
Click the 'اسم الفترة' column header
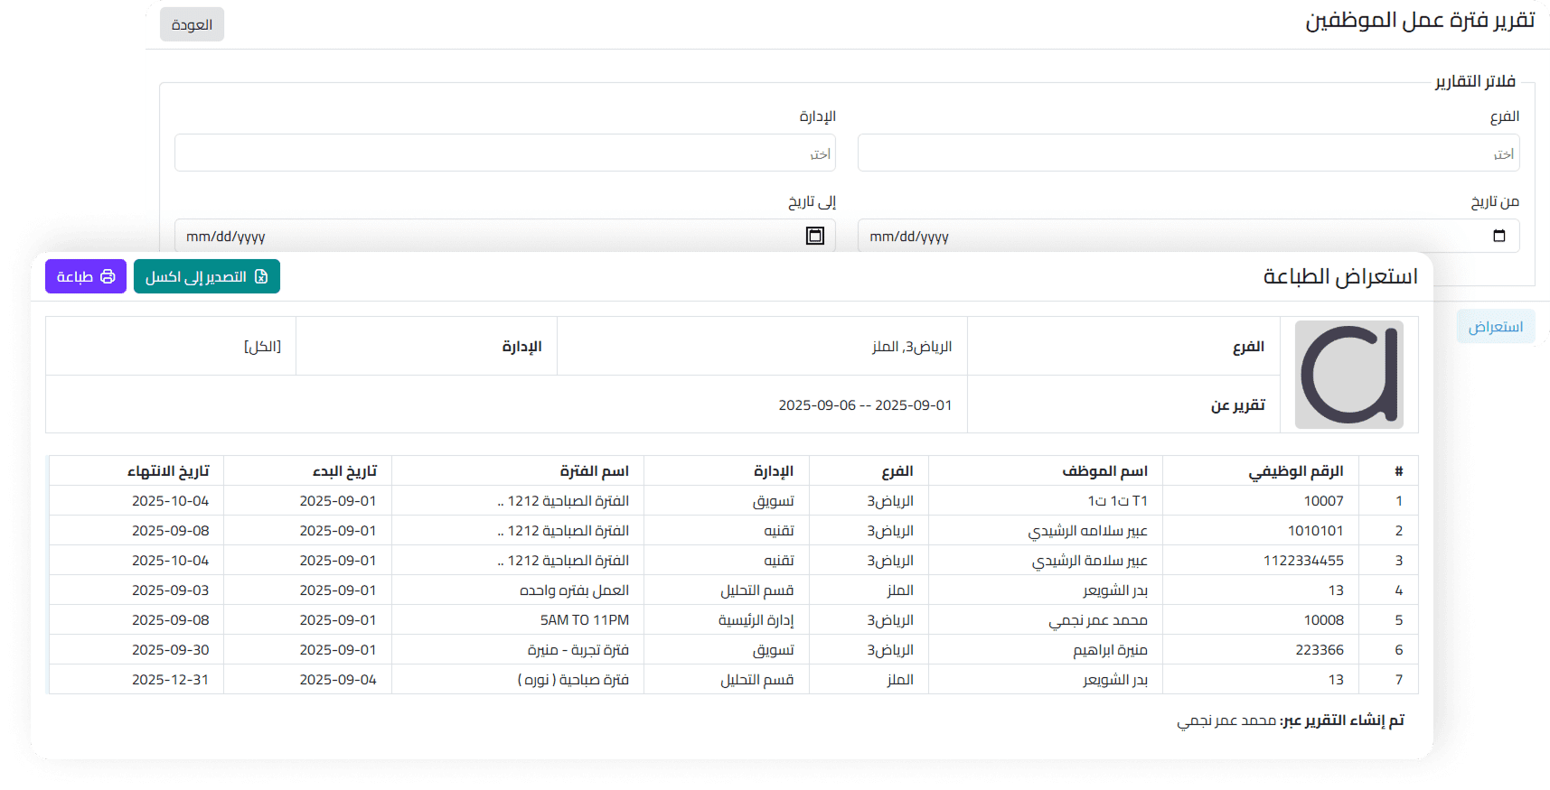point(594,471)
